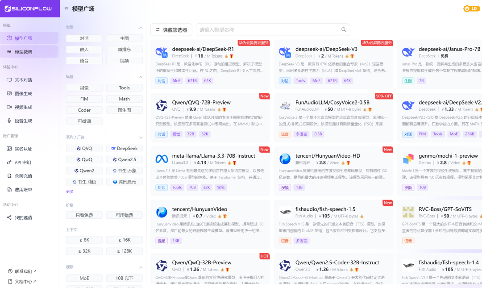Image resolution: width=482 pixels, height=288 pixels.
Task: Click the 我的邀请 share icon
Action: 9,217
